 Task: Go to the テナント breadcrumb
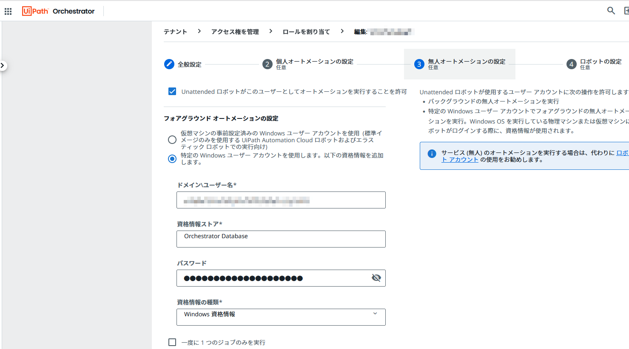[175, 32]
